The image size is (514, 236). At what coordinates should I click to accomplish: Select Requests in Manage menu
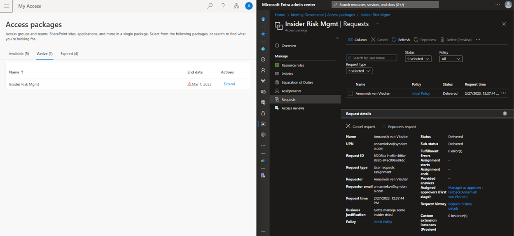(305, 99)
